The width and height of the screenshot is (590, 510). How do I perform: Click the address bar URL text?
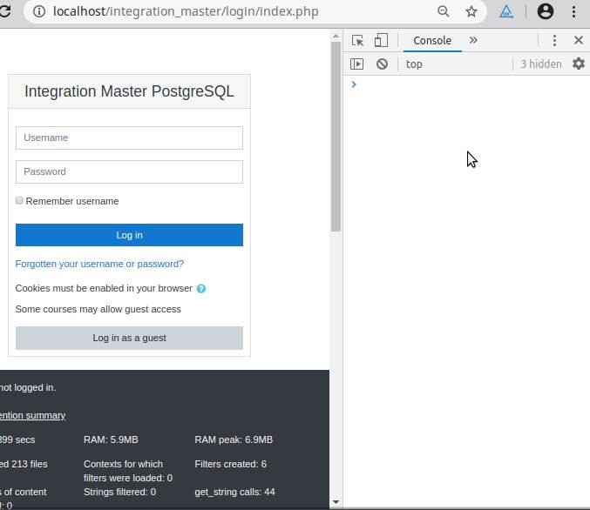tap(186, 11)
